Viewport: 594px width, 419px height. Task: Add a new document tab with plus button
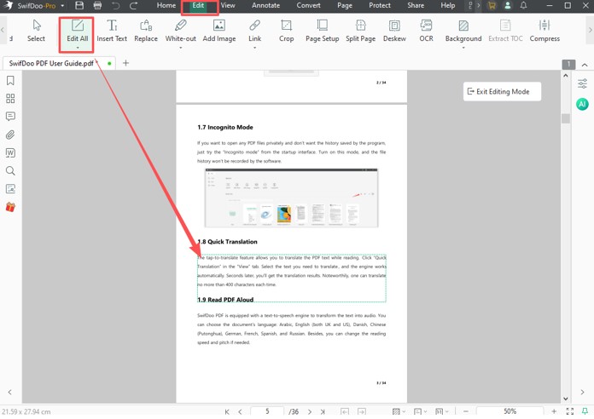pos(125,63)
